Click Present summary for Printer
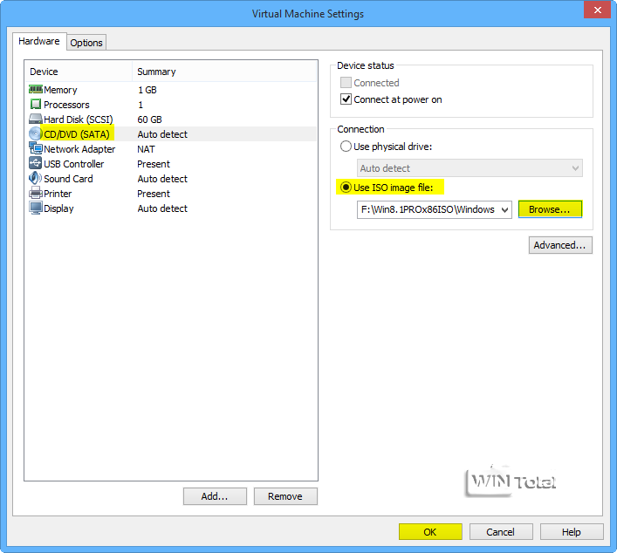 tap(154, 194)
